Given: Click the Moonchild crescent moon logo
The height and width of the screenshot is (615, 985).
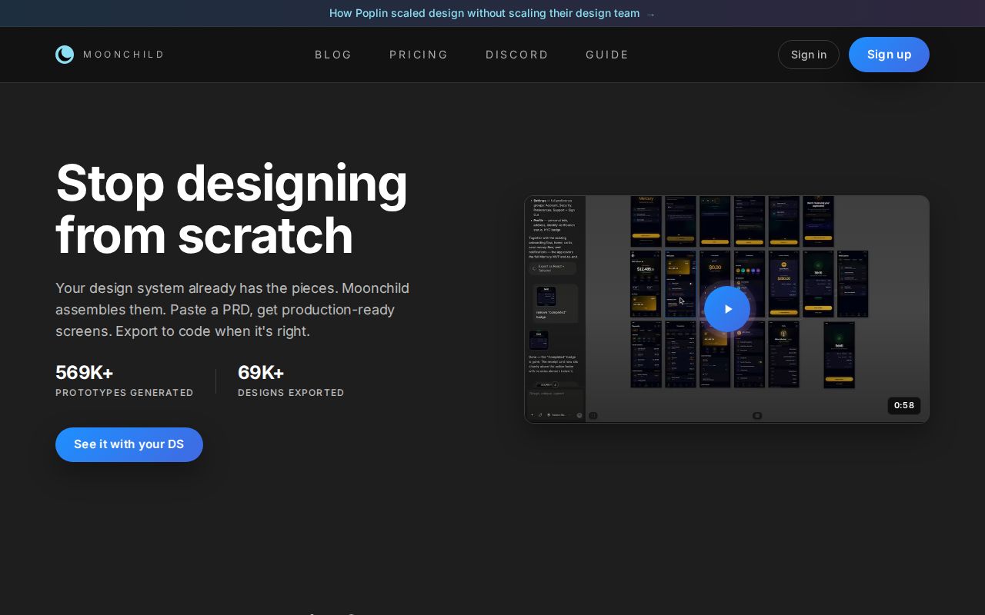Looking at the screenshot, I should click(65, 55).
